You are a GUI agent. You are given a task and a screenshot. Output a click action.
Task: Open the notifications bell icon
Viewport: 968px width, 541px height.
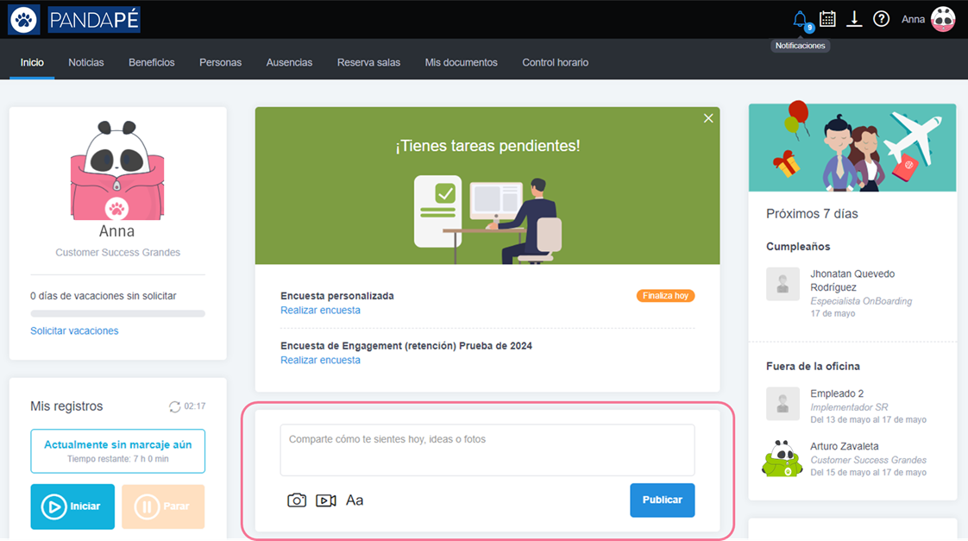pyautogui.click(x=801, y=19)
